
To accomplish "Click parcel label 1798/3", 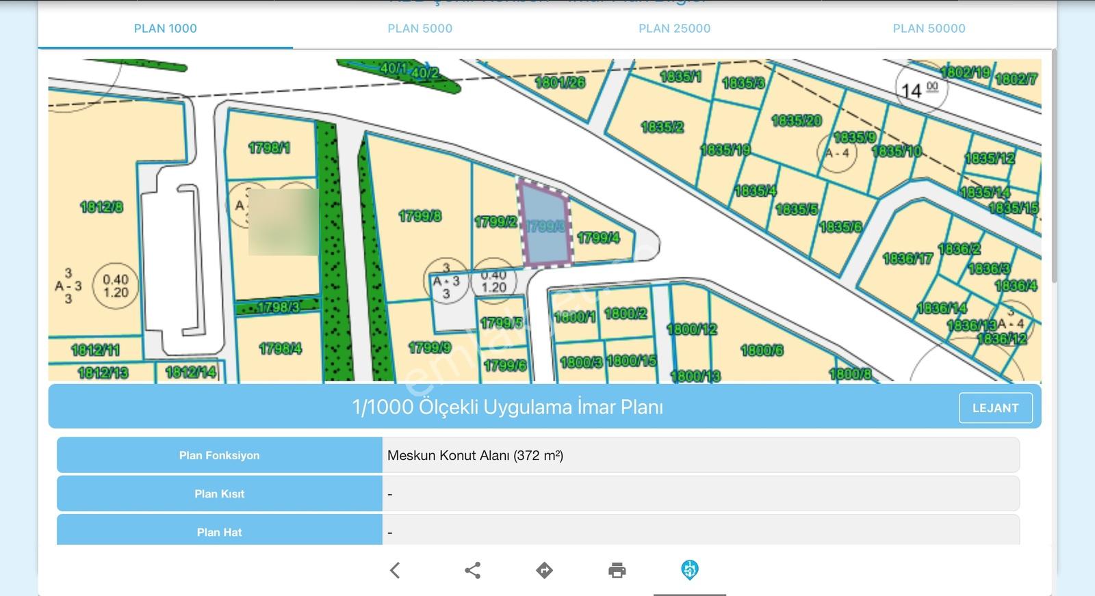I will click(x=279, y=308).
